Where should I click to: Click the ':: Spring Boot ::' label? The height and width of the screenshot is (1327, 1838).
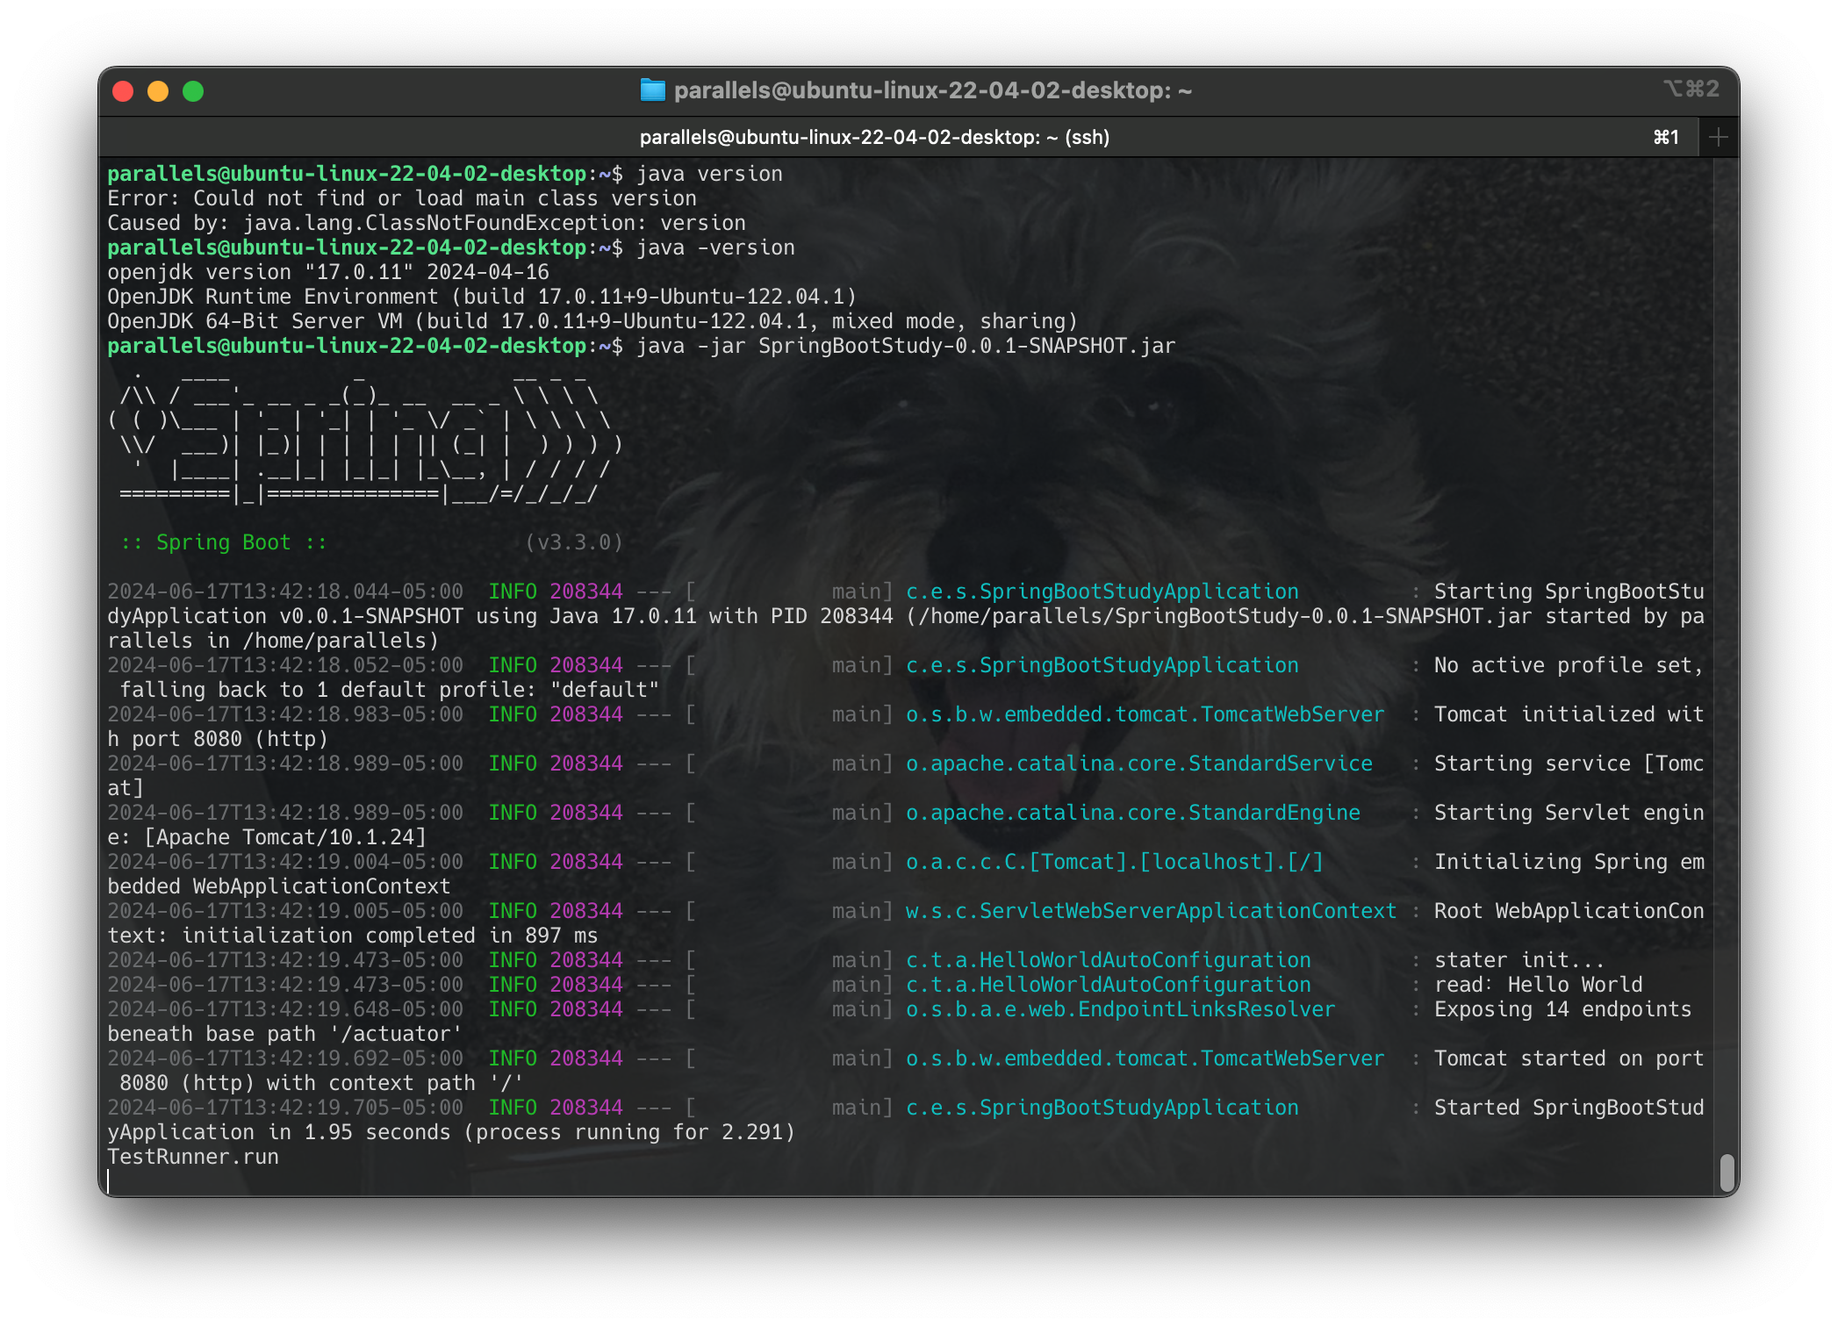point(223,542)
